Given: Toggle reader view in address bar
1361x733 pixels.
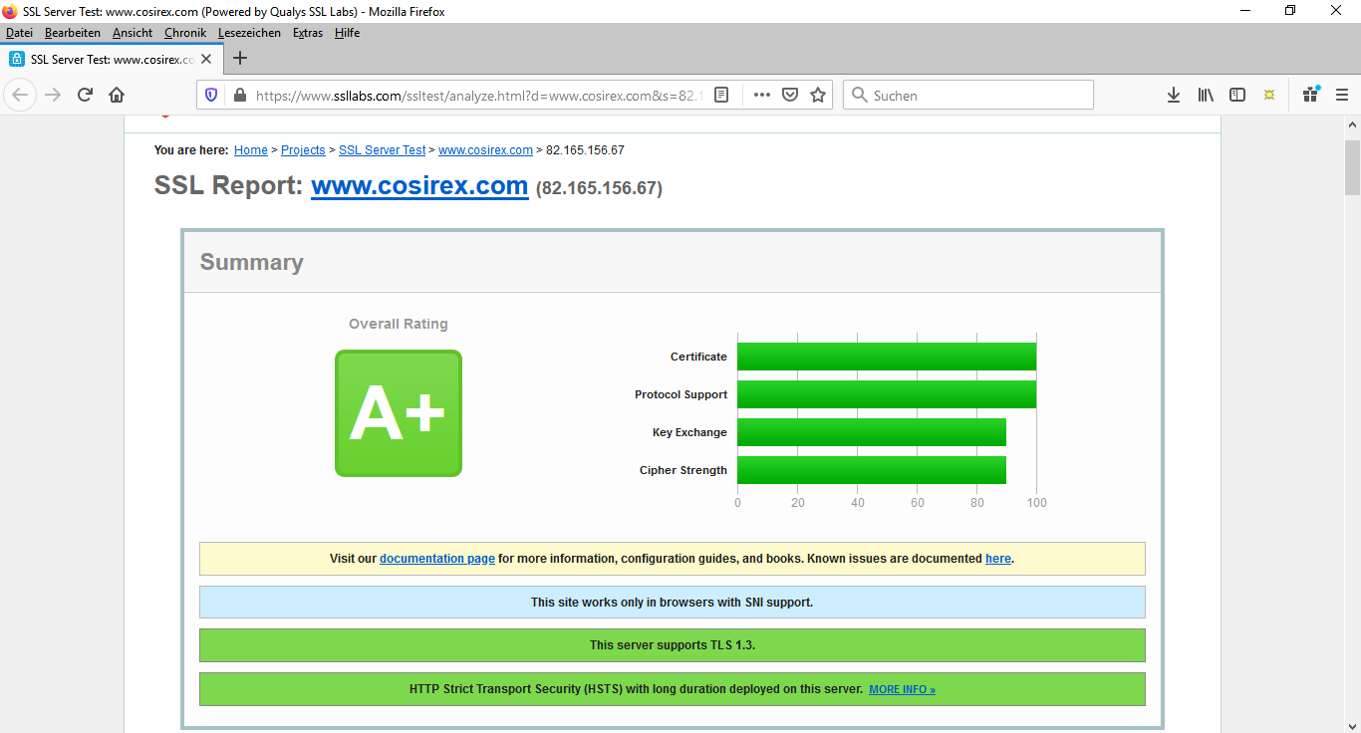Looking at the screenshot, I should click(722, 96).
